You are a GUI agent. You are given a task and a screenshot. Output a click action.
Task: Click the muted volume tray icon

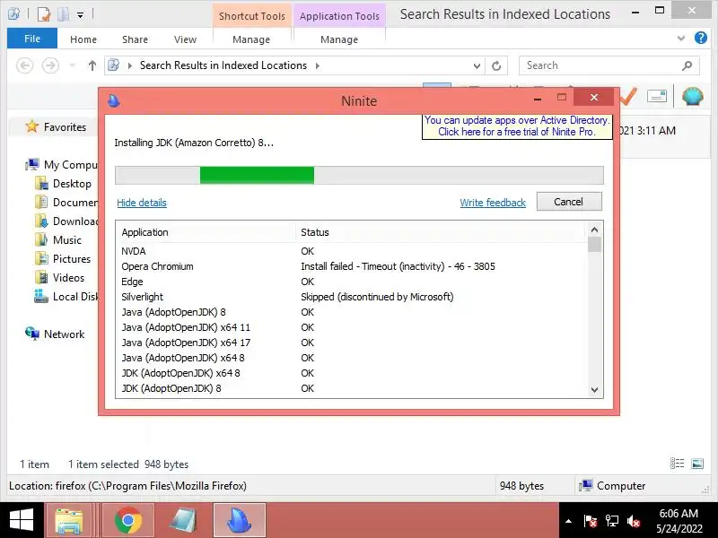[634, 521]
